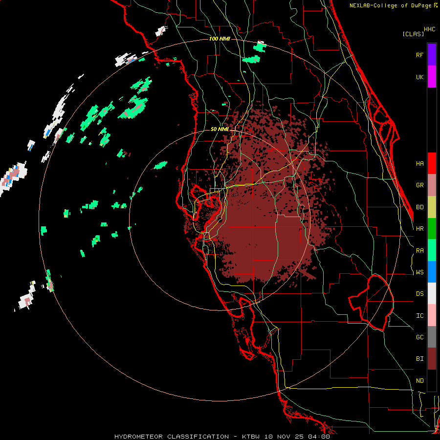Click the DS white legend swatch

point(432,294)
